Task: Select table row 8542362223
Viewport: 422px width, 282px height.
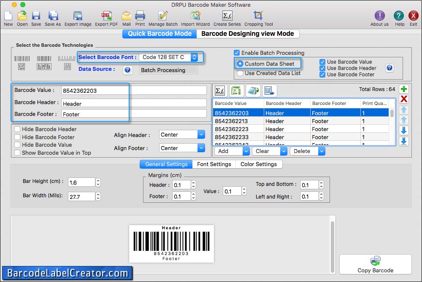Action: tap(301, 129)
